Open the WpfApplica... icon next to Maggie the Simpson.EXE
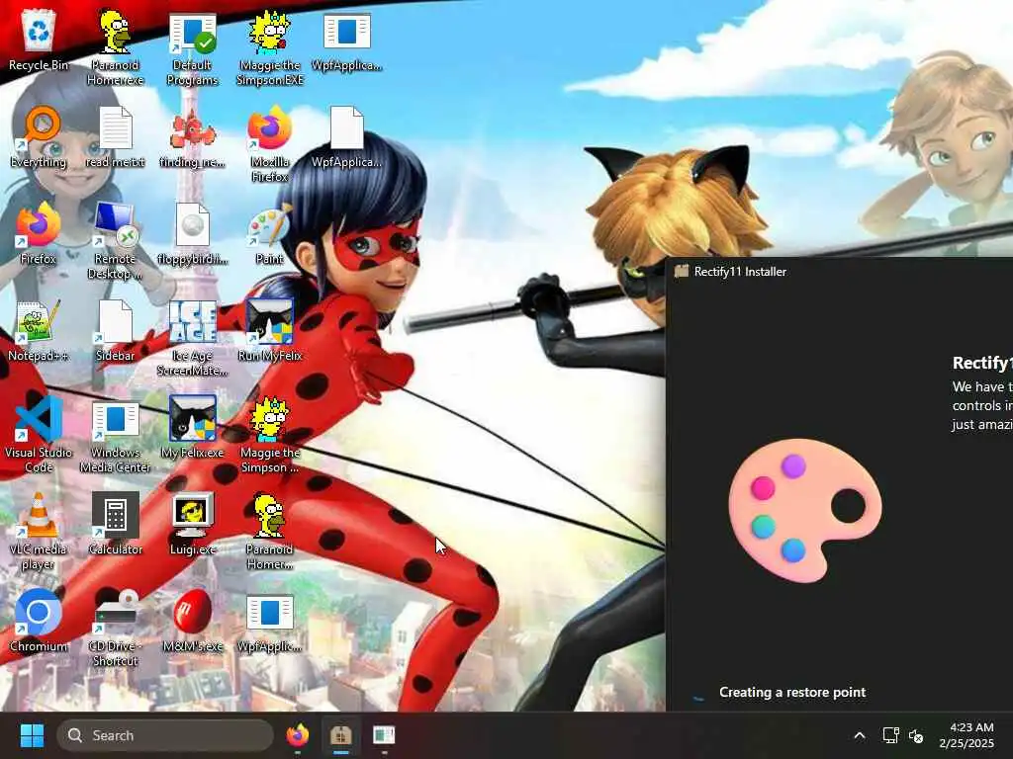Image resolution: width=1013 pixels, height=759 pixels. pyautogui.click(x=347, y=40)
